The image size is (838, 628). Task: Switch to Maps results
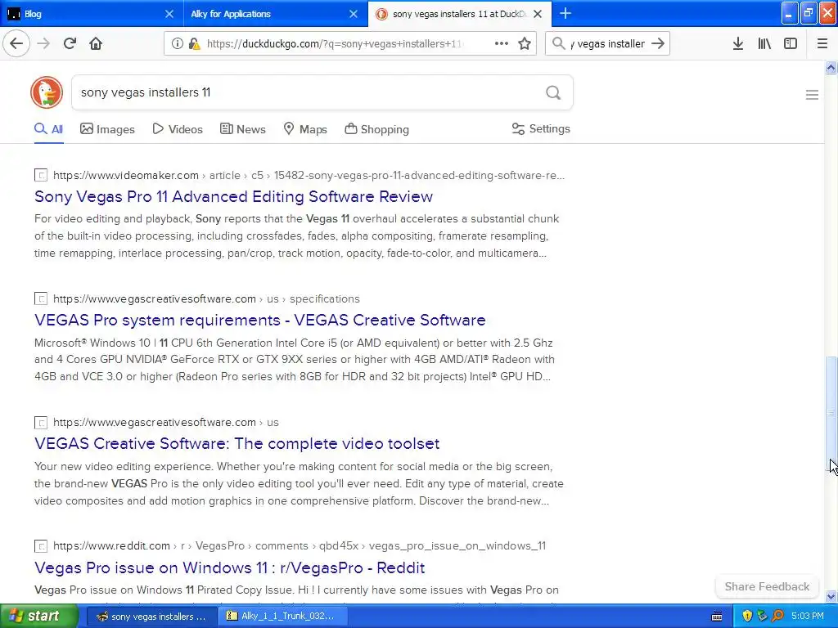point(305,129)
